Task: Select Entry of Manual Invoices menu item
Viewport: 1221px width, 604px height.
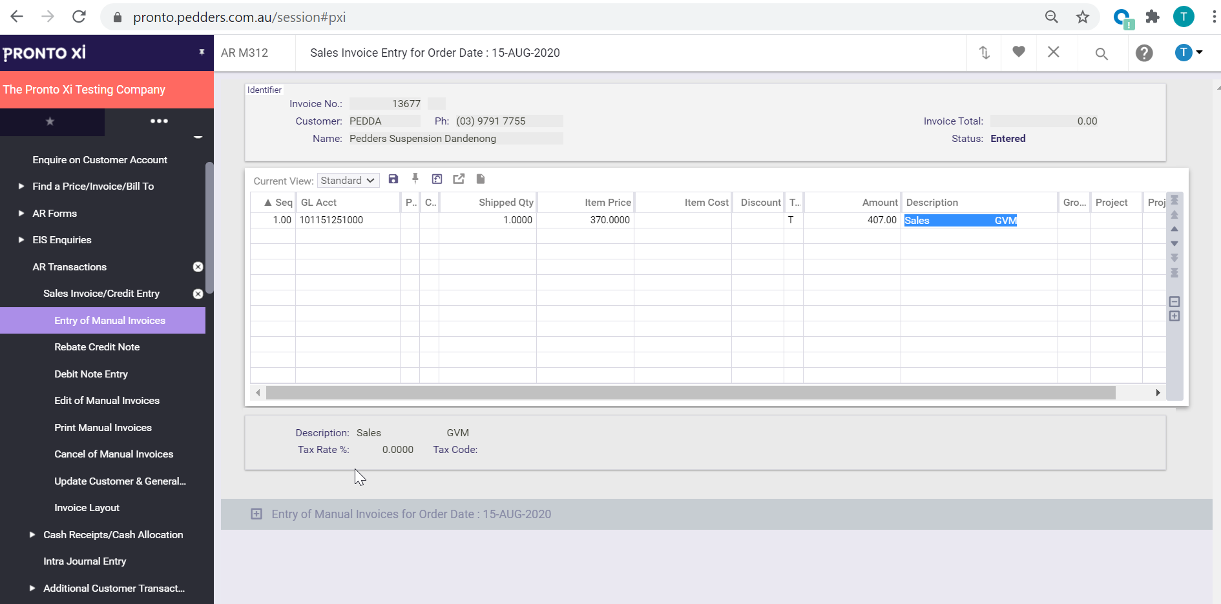Action: click(x=103, y=321)
